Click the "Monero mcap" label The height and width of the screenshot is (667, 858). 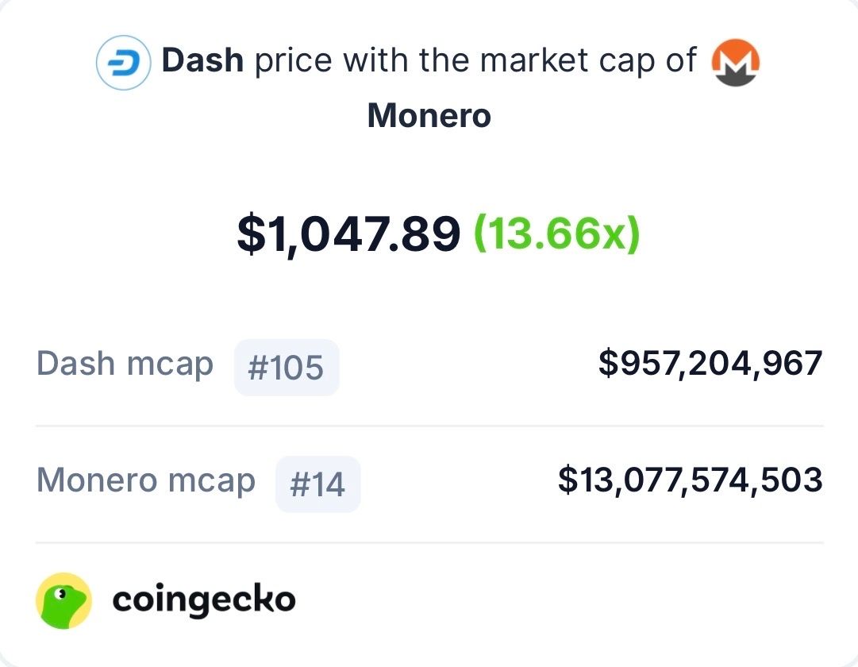tap(146, 481)
